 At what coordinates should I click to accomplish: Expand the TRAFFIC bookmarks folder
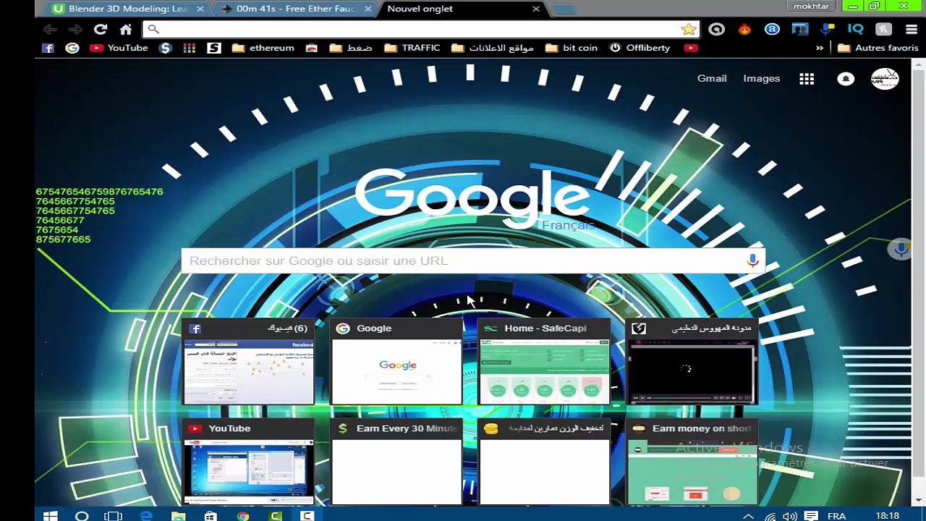412,48
